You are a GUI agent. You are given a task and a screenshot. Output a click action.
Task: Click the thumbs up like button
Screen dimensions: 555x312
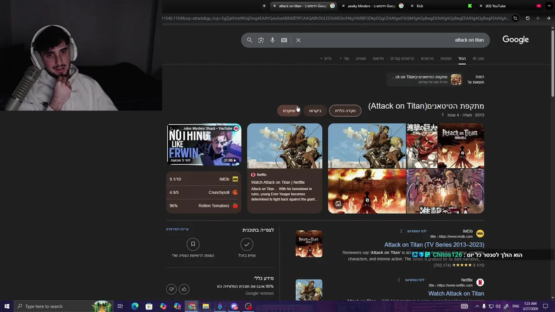[x=184, y=289]
